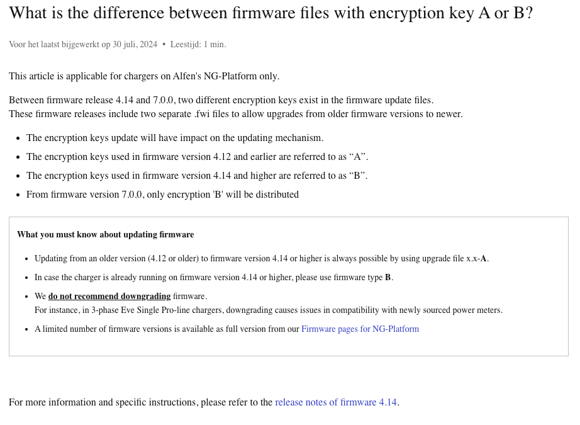Click the sentence about Alfen's NG-Platform chargers
This screenshot has height=425, width=580.
(x=144, y=76)
